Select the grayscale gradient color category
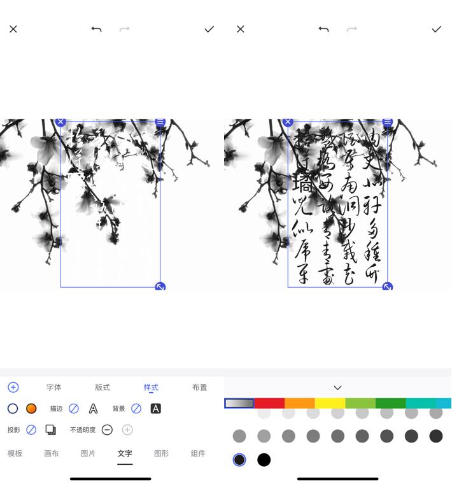The image size is (452, 482). pos(239,403)
